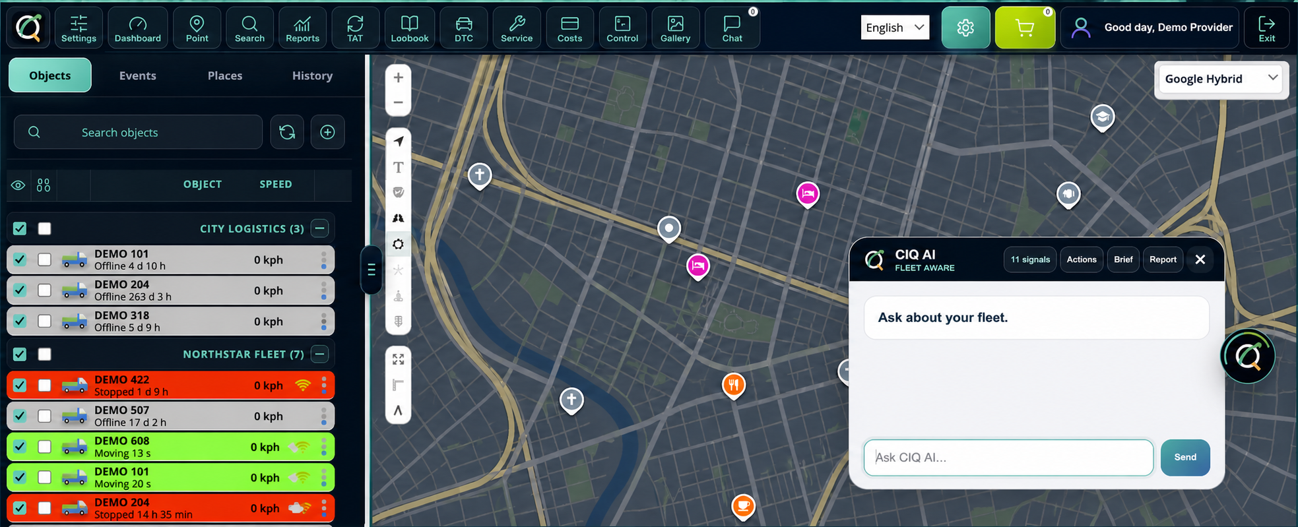Switch to the Objects tab
Viewport: 1298px width, 527px height.
[x=50, y=75]
